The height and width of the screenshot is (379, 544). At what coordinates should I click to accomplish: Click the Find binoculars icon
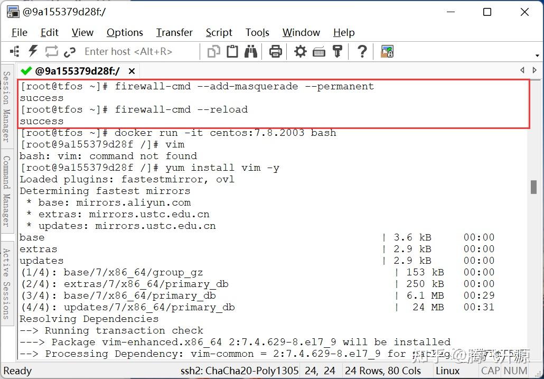(x=251, y=51)
